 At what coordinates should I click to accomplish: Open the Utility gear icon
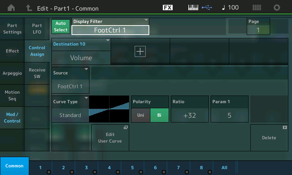tap(277, 7)
